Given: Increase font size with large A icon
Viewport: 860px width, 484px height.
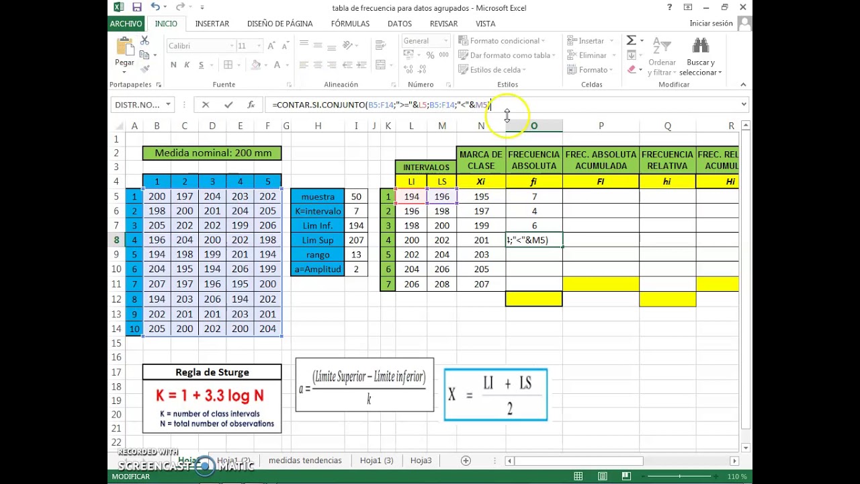Looking at the screenshot, I should click(x=271, y=46).
